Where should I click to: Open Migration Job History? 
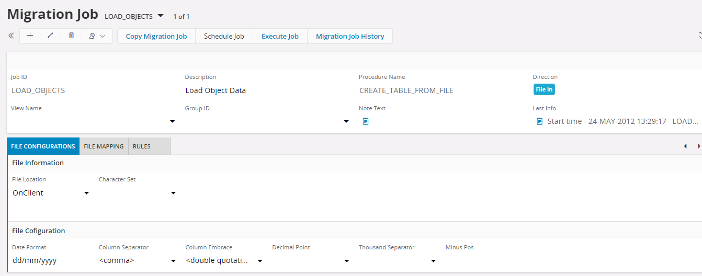(349, 36)
